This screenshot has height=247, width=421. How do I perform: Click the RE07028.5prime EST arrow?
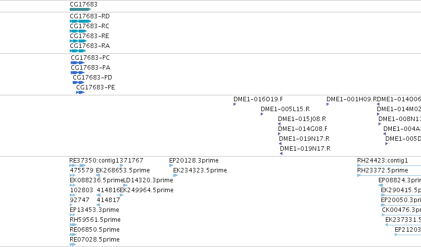(73, 245)
